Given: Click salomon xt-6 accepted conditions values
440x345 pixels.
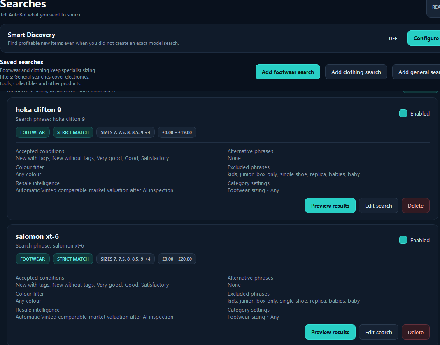Looking at the screenshot, I should click(92, 285).
